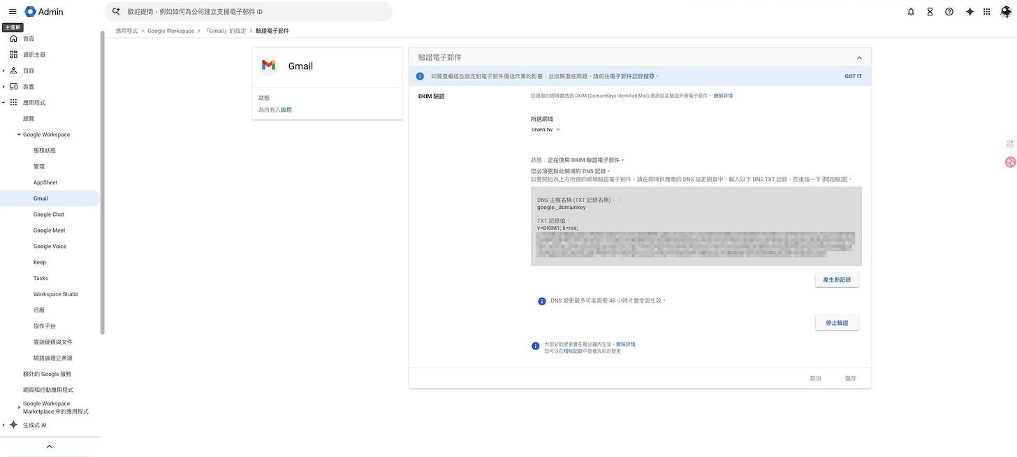Collapse the 驗證電子郵件 panel chevron

859,57
